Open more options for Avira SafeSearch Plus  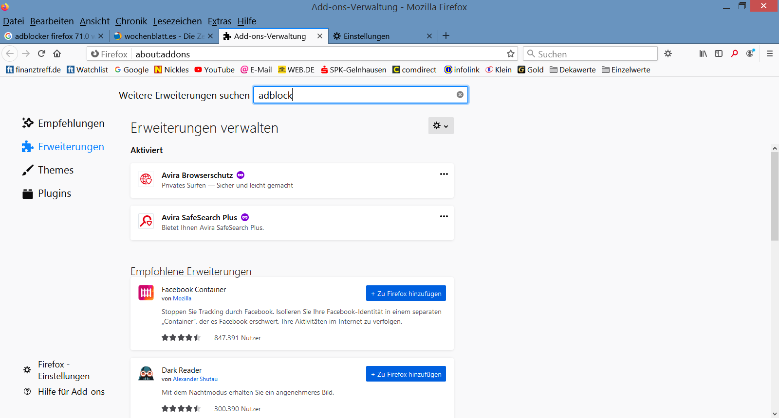coord(444,216)
